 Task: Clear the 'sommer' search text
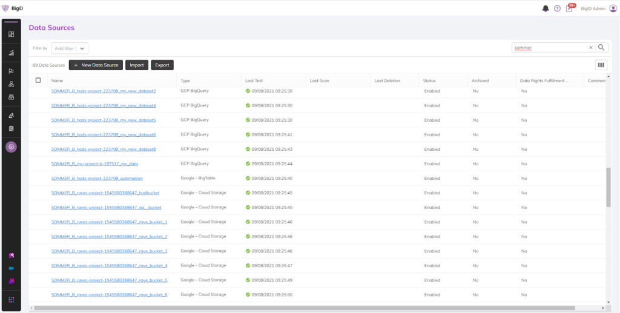(591, 48)
